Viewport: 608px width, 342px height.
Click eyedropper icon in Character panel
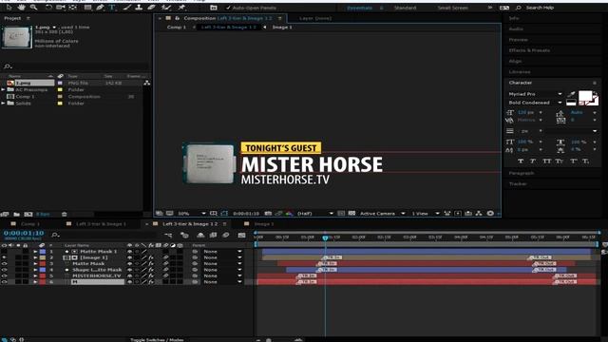pyautogui.click(x=571, y=94)
